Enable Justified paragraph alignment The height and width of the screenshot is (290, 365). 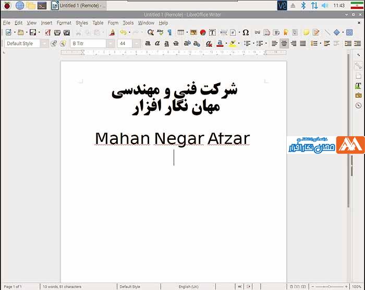pos(303,44)
